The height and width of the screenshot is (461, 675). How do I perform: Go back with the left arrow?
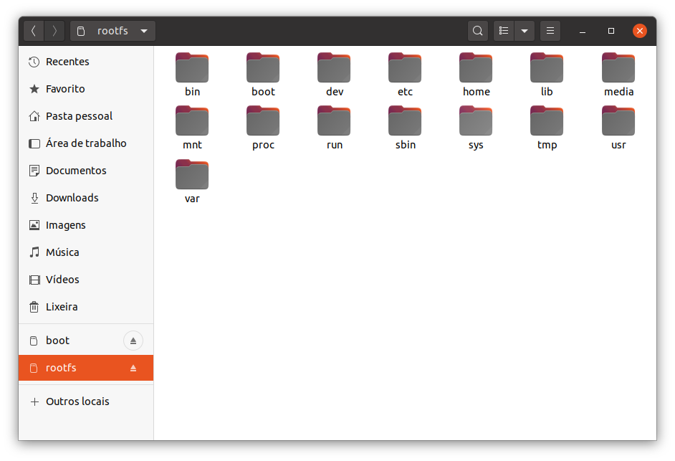tap(34, 31)
